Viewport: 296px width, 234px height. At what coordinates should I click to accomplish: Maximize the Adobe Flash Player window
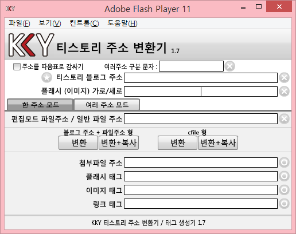pyautogui.click(x=259, y=7)
